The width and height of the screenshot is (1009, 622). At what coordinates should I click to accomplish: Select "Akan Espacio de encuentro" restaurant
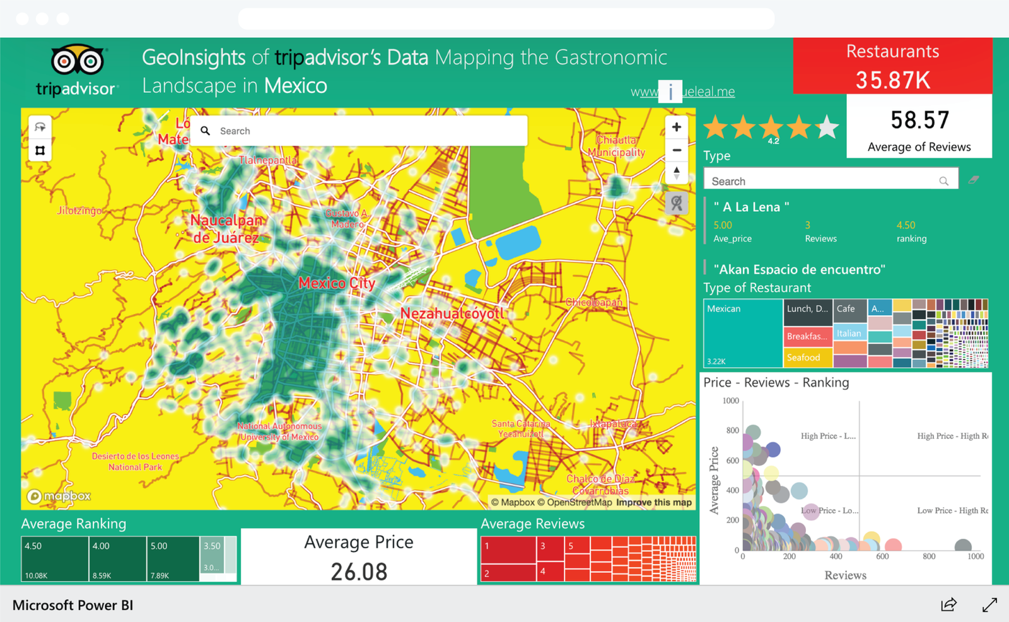pyautogui.click(x=799, y=269)
